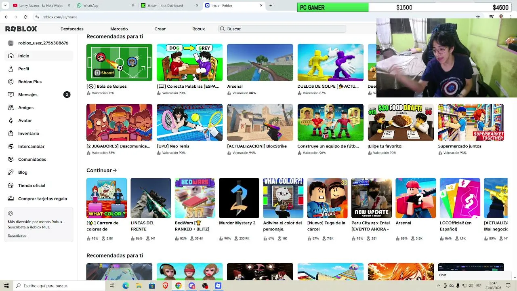
Task: Open the DUELOS DE GOLPE game thumbnail
Action: [x=330, y=63]
